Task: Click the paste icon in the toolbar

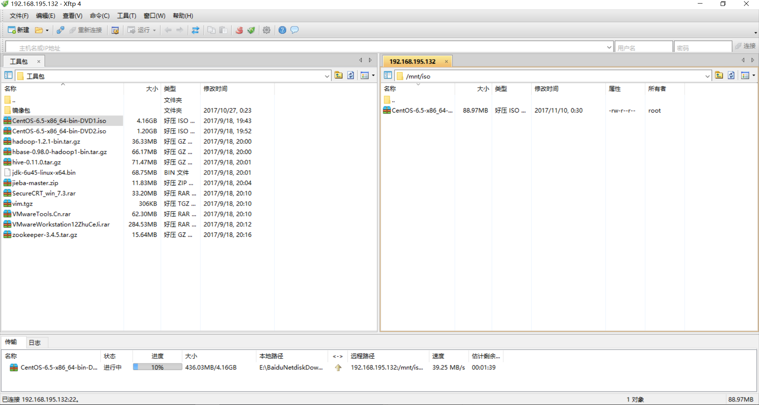Action: tap(223, 30)
